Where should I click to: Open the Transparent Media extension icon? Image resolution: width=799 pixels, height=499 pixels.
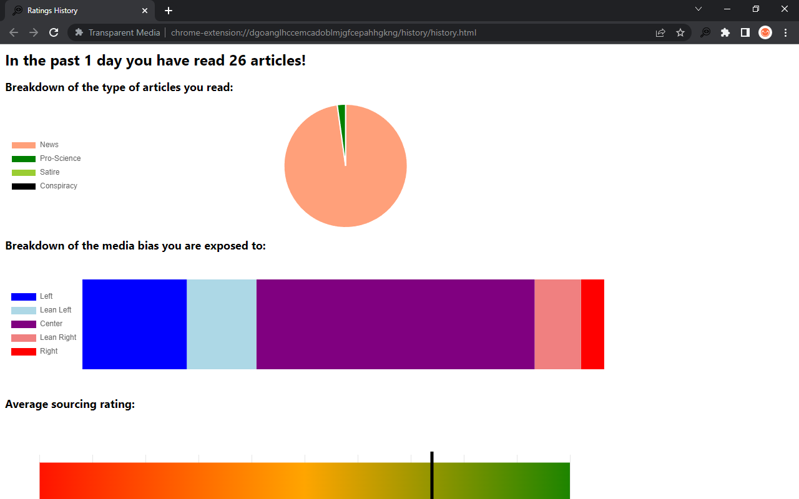(x=705, y=32)
